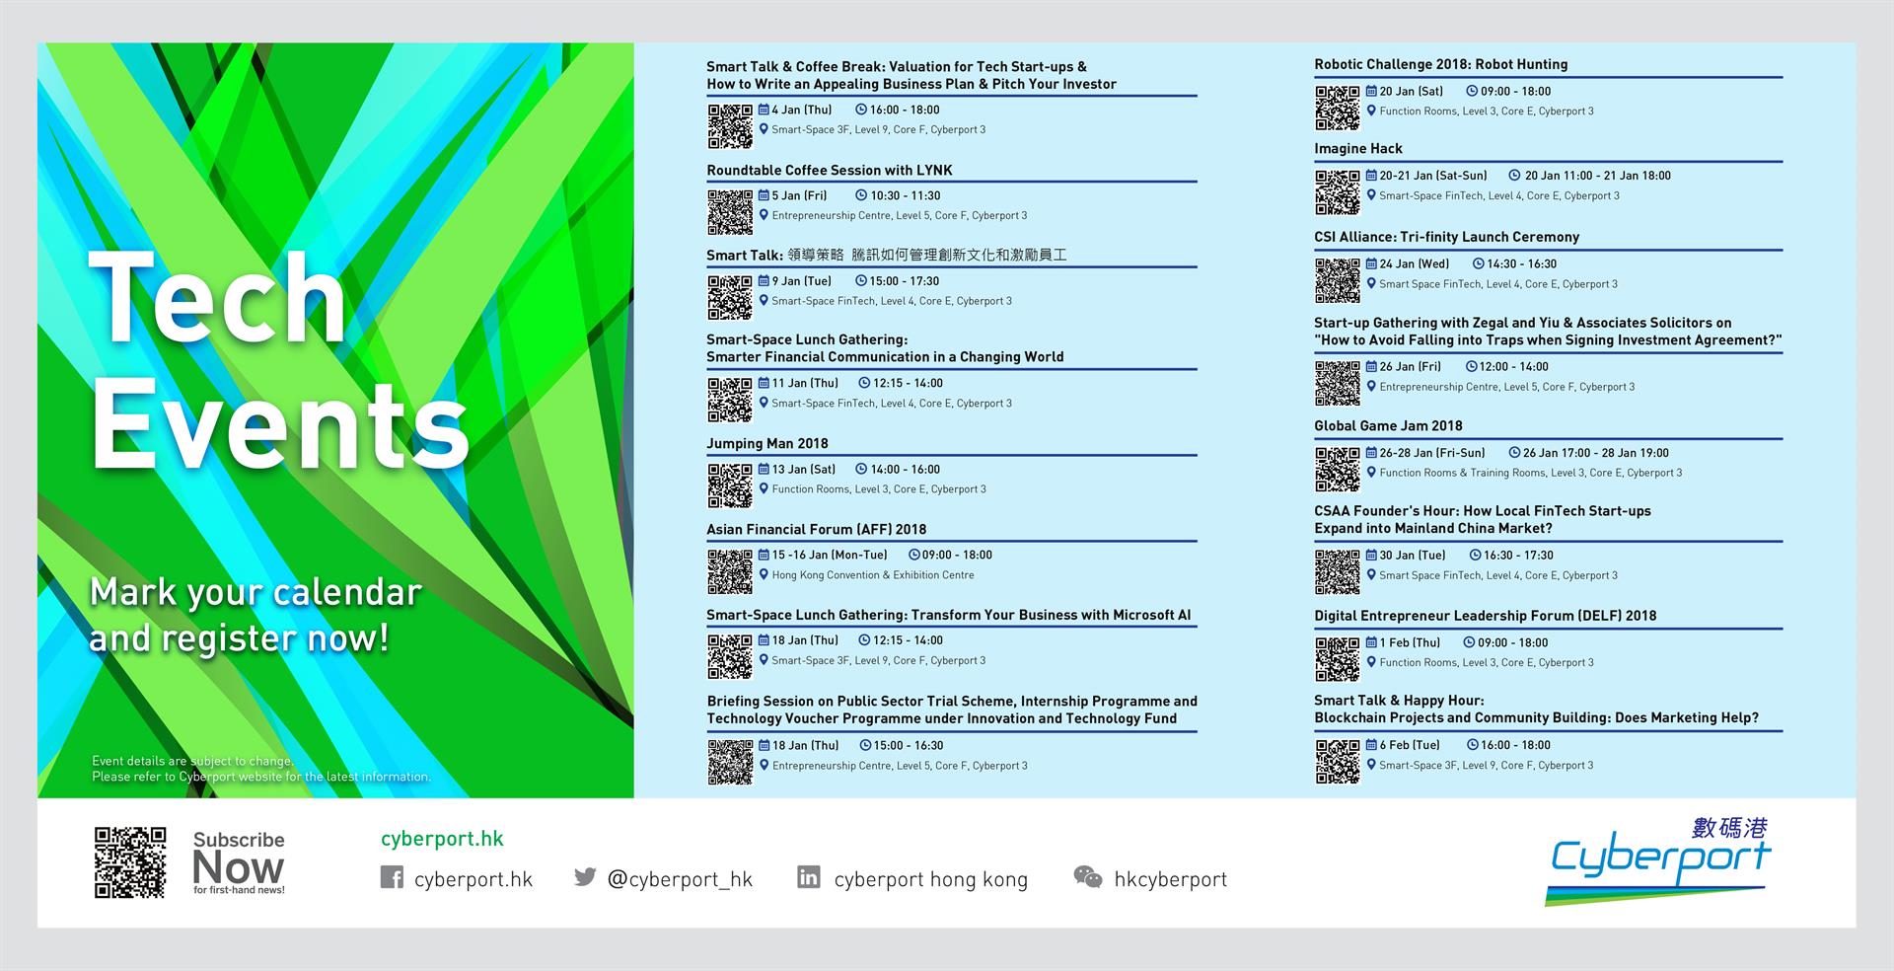
Task: Select the Global Game Jam 2018 title
Action: click(x=1389, y=425)
